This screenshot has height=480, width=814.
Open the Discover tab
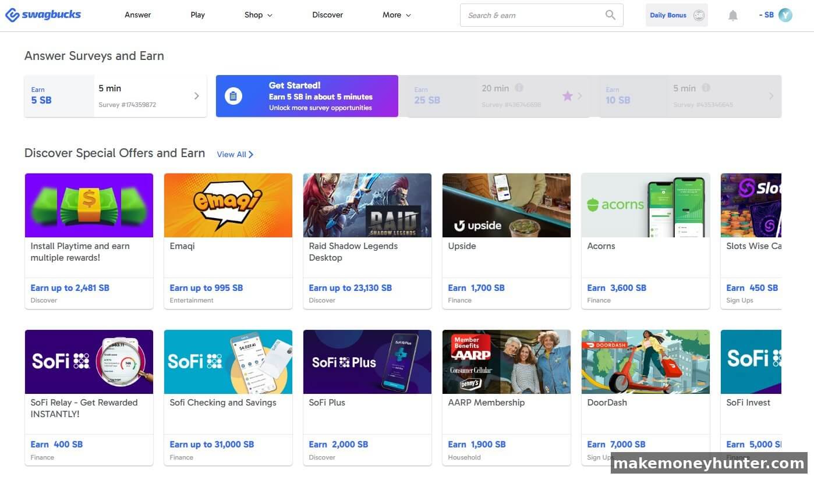tap(328, 15)
